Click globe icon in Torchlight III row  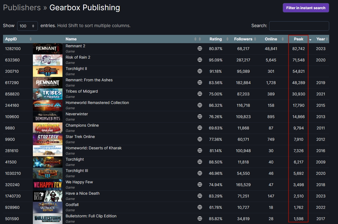200,173
